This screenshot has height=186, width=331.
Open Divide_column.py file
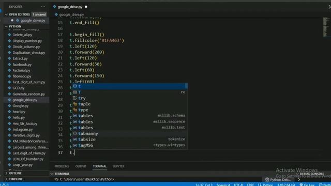click(26, 47)
